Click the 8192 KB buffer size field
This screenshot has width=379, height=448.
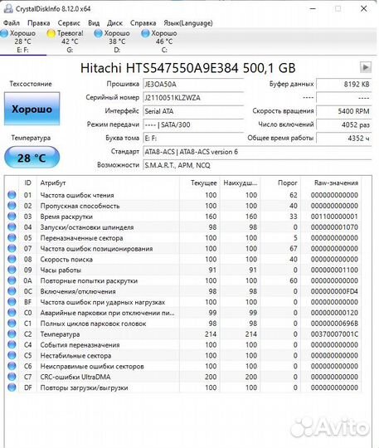click(x=344, y=85)
